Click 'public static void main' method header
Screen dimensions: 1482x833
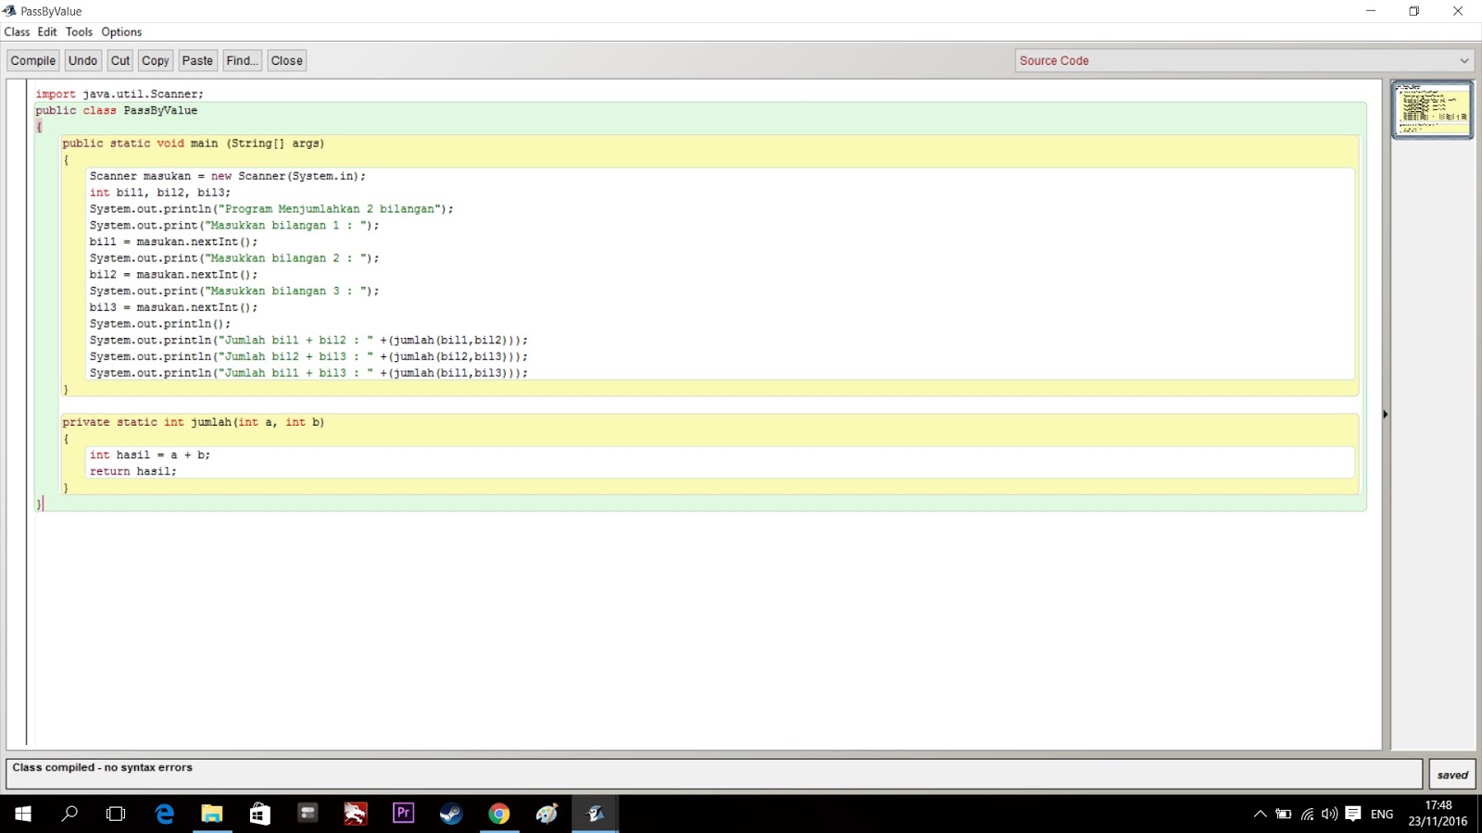pyautogui.click(x=194, y=143)
